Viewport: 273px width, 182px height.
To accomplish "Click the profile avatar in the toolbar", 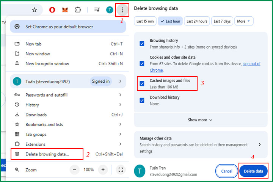I will pos(110,10).
